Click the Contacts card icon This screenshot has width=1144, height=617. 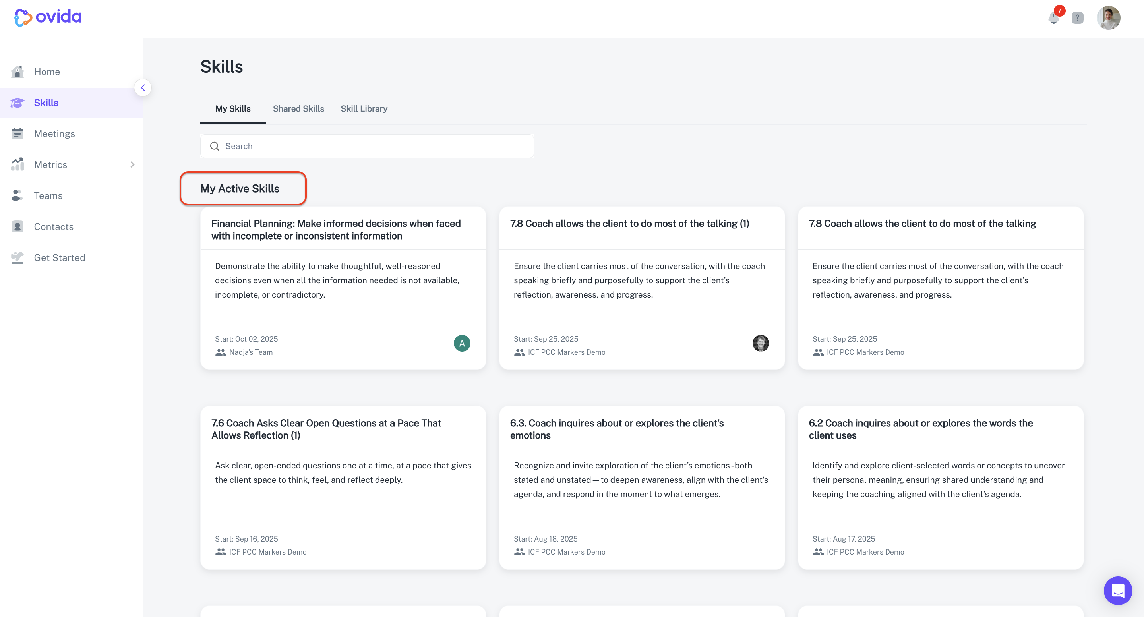click(17, 226)
